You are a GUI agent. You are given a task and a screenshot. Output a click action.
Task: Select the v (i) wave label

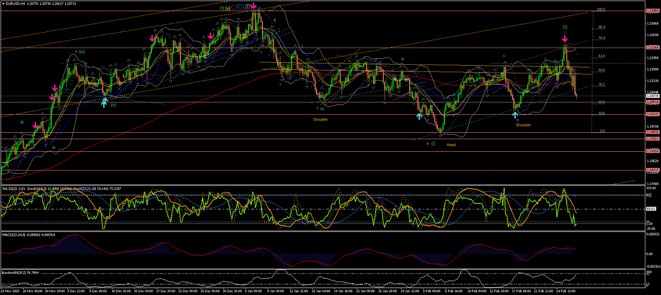[x=430, y=143]
